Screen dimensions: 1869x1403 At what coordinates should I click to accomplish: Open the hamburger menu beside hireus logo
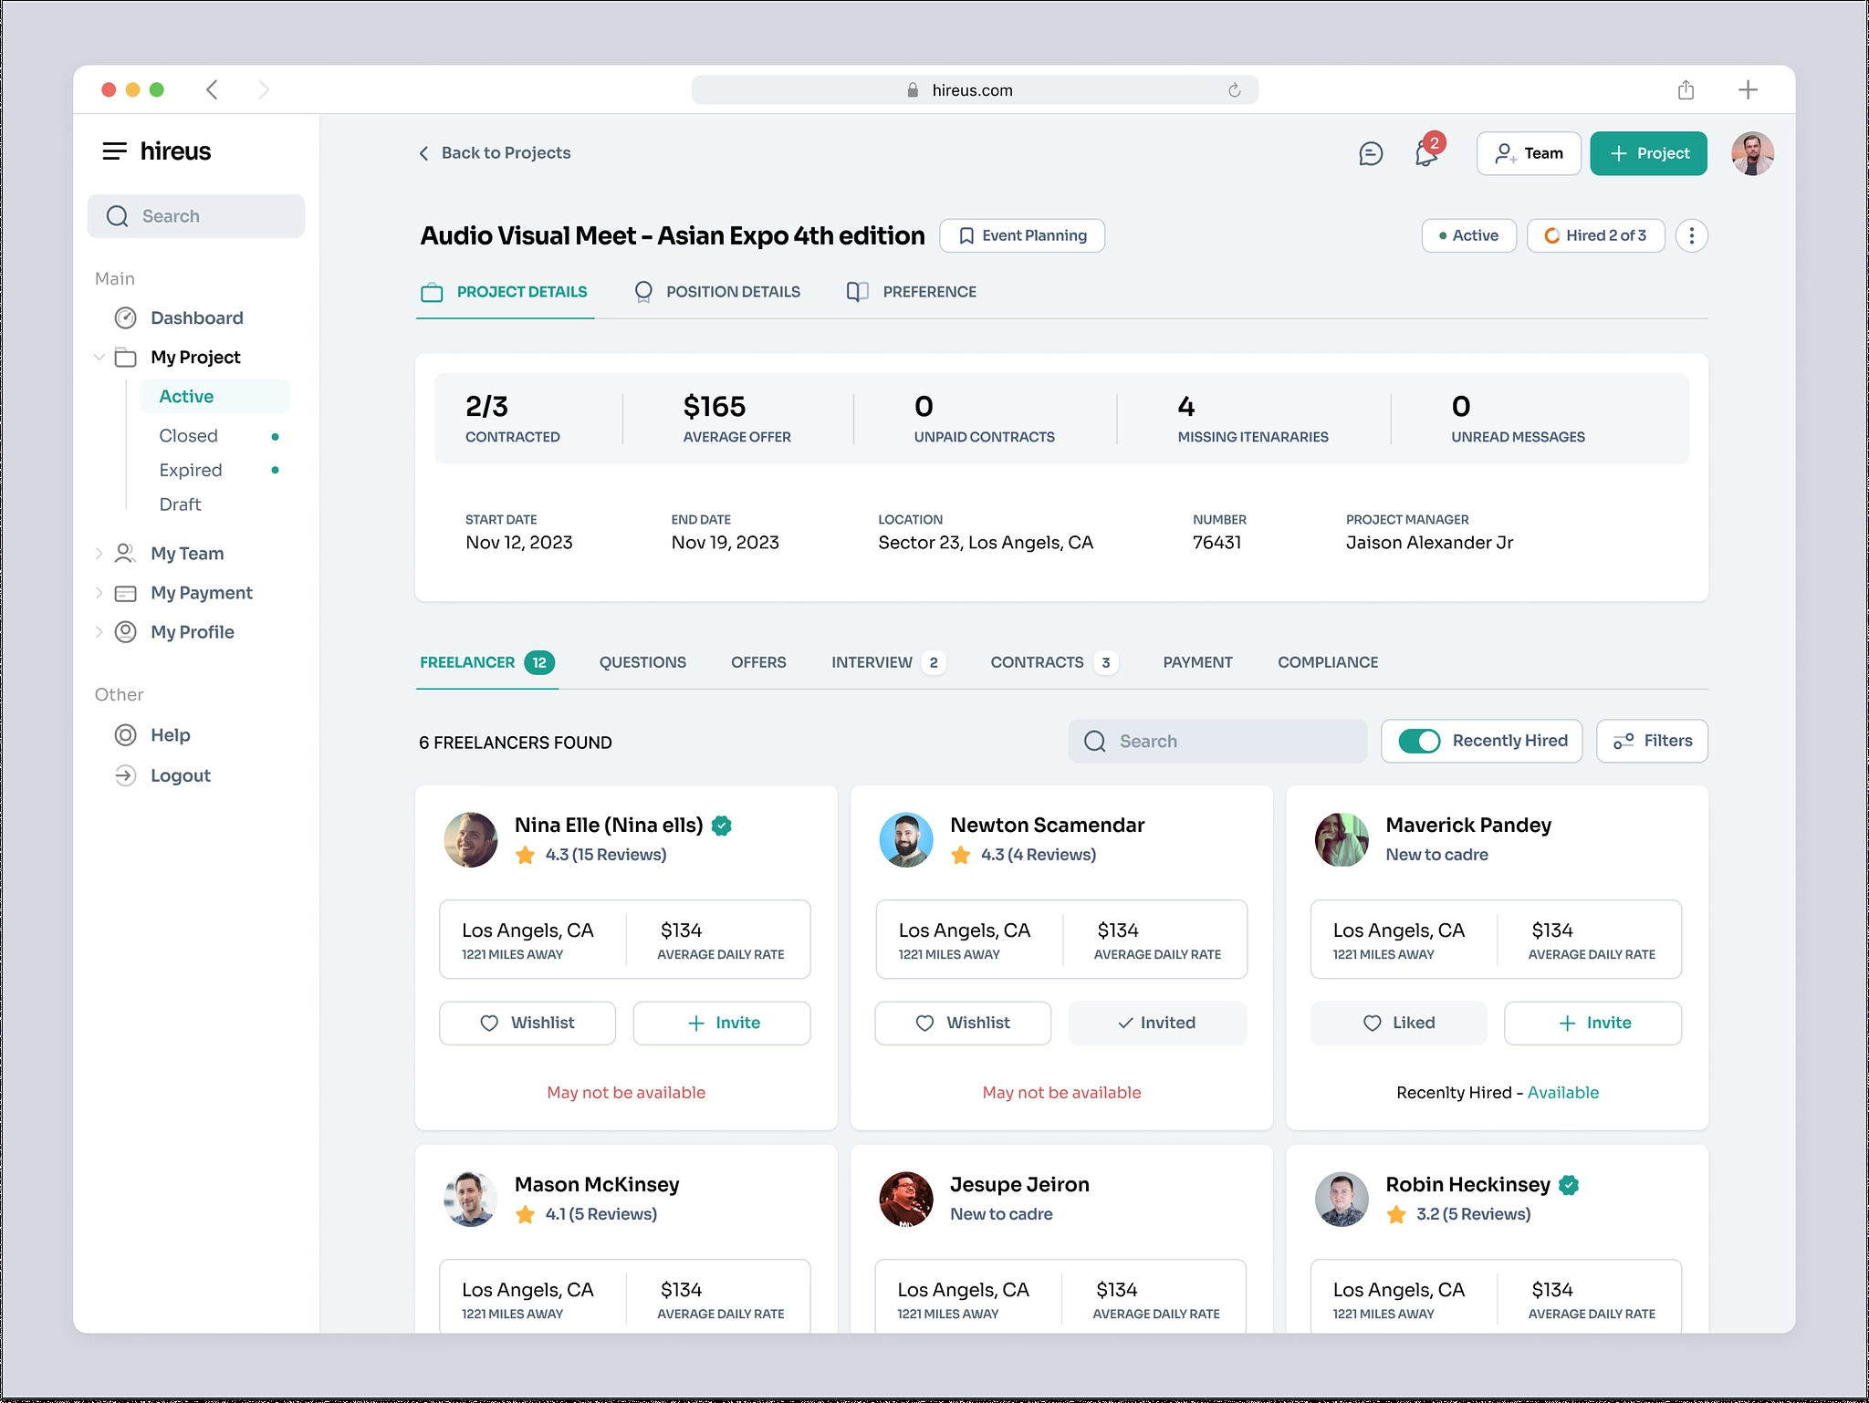click(114, 151)
